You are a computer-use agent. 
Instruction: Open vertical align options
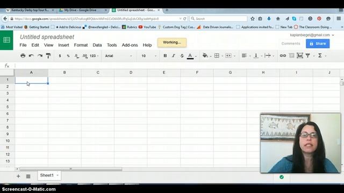tap(256, 56)
